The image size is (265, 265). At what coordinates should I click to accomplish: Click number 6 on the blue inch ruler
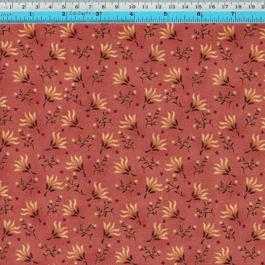pyautogui.click(x=199, y=14)
